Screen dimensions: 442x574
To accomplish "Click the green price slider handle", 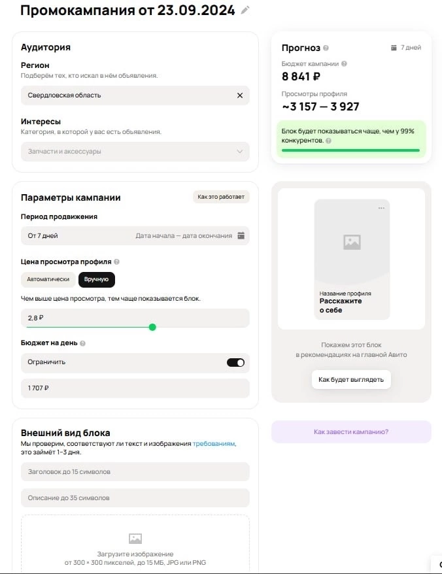I will click(152, 327).
